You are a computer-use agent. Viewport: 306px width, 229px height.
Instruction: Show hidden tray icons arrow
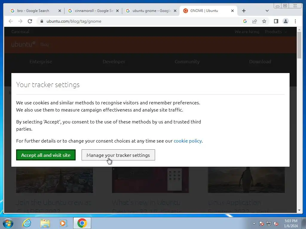[254, 223]
